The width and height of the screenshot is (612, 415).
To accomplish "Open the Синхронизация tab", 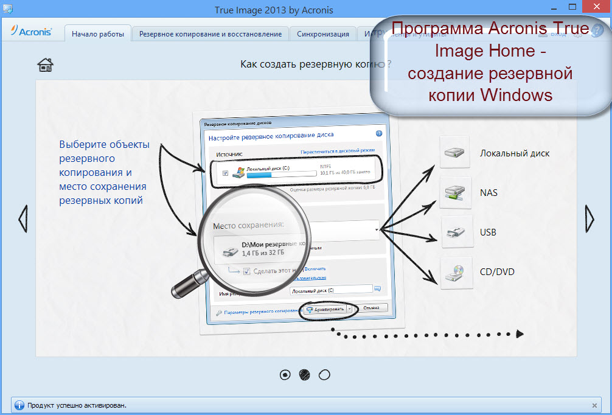I will [323, 34].
